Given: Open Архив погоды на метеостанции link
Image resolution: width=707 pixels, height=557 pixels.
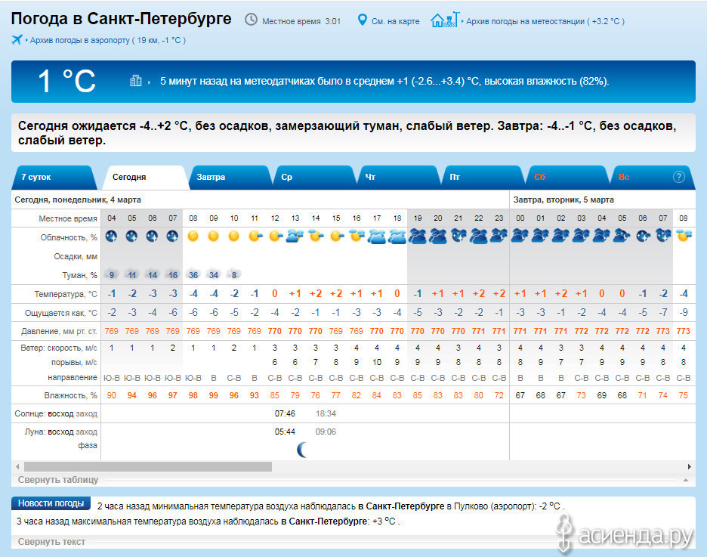Looking at the screenshot, I should (x=545, y=21).
